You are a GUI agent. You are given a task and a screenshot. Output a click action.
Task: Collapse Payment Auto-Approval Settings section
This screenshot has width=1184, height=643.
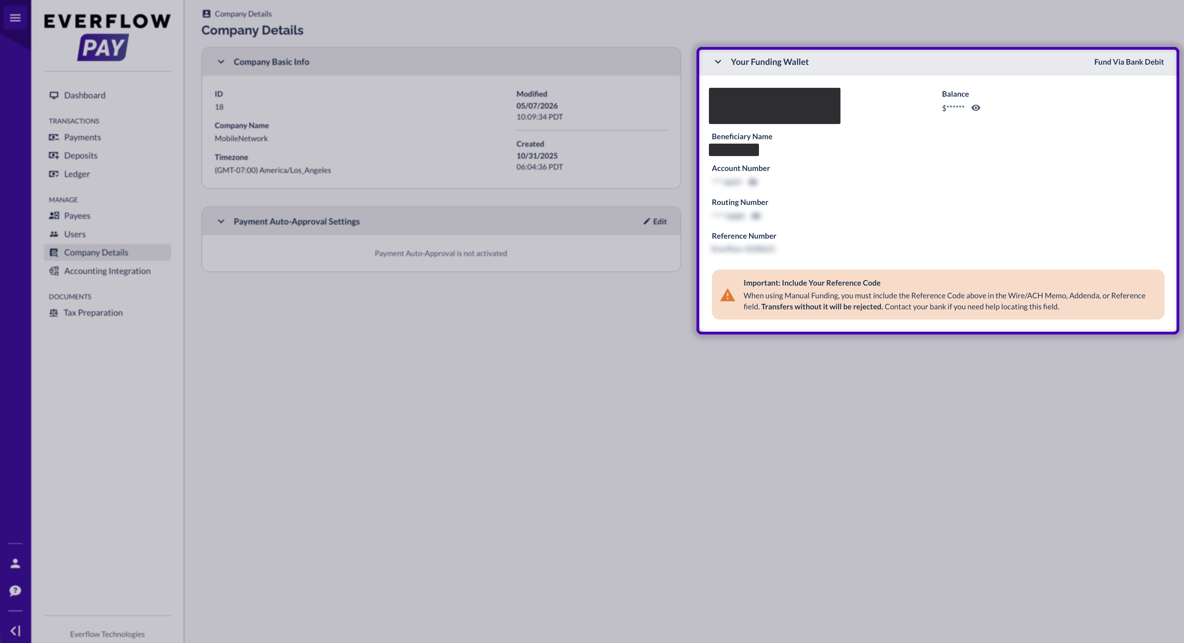pyautogui.click(x=221, y=221)
